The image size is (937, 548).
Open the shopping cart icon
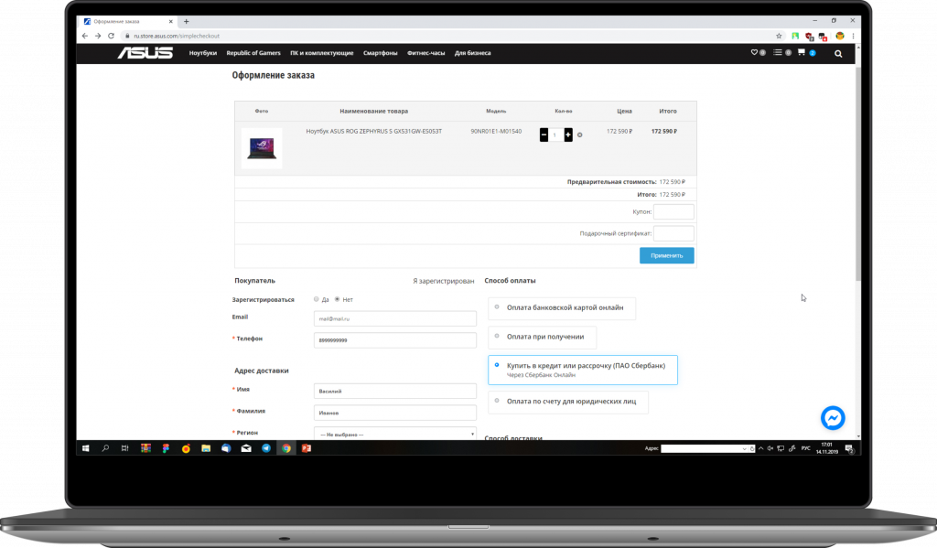click(x=802, y=52)
